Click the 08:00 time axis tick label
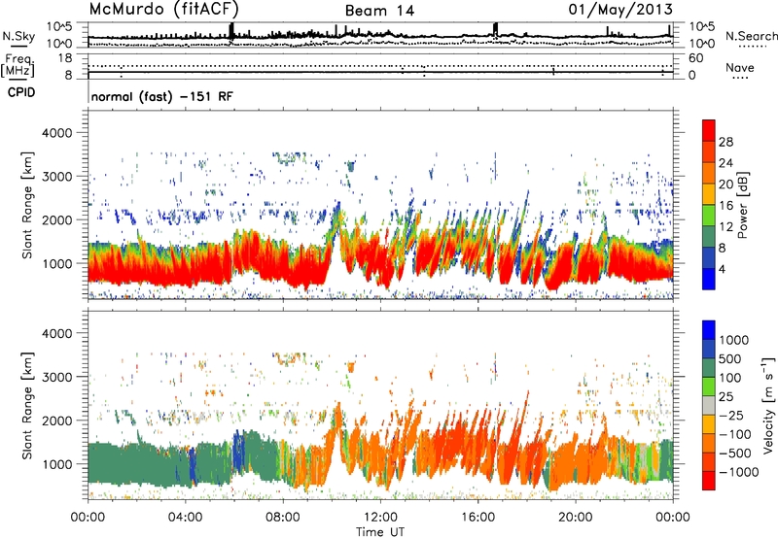 (x=282, y=518)
